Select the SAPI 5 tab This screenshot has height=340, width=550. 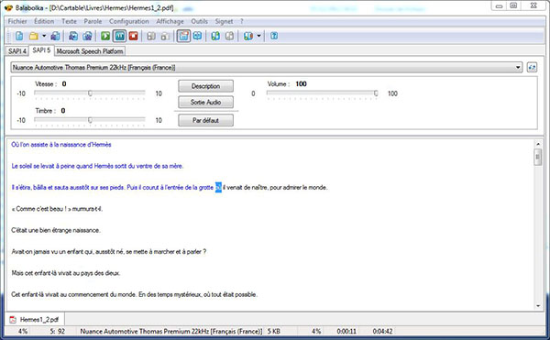coord(41,50)
